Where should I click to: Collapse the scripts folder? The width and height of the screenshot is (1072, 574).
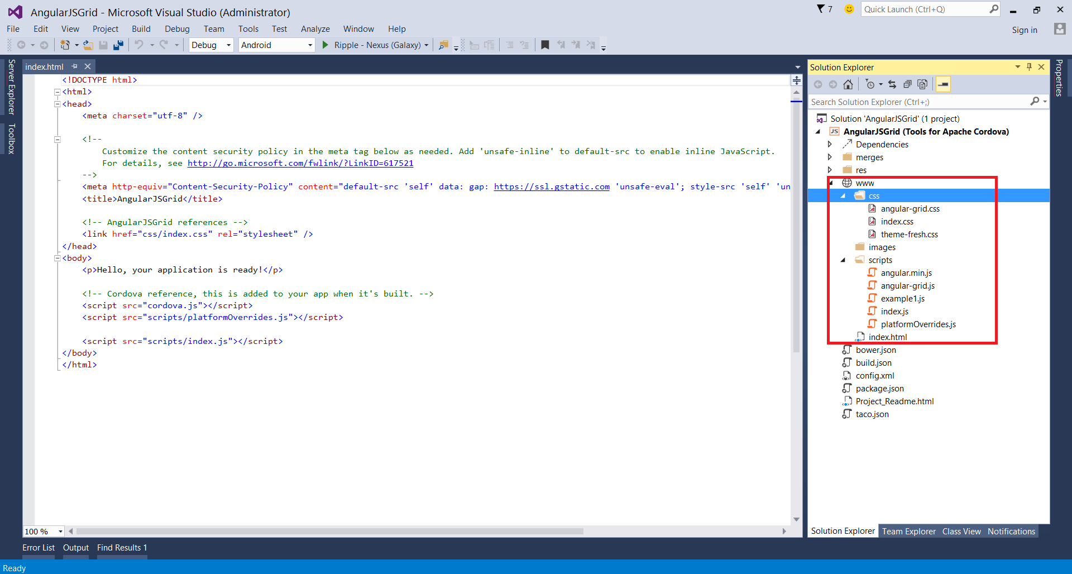[x=843, y=260]
